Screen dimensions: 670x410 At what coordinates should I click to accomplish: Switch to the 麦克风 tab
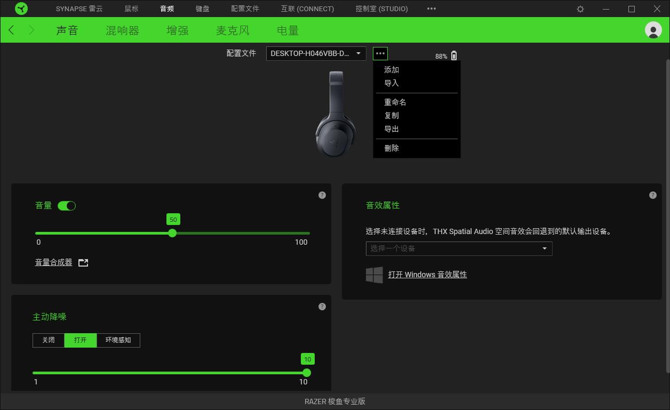233,30
